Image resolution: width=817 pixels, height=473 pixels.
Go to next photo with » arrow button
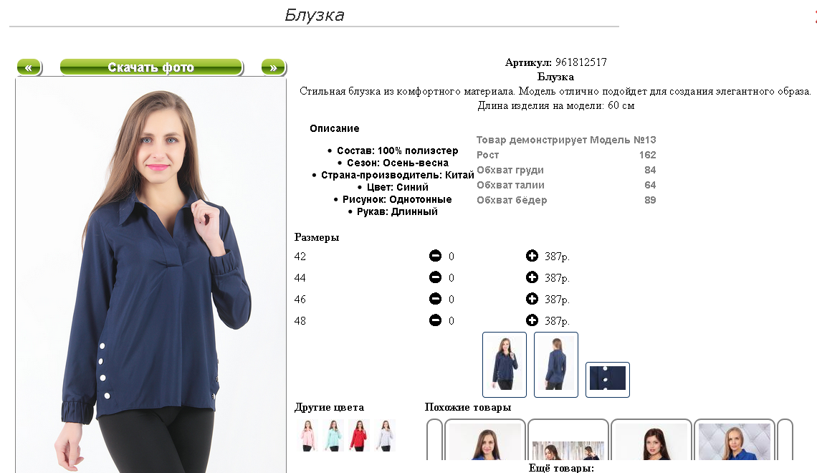[x=274, y=67]
